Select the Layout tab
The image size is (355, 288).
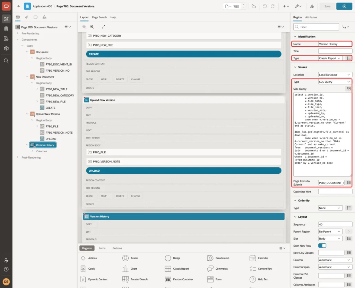tap(84, 17)
